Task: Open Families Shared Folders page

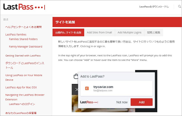Action: click(23, 39)
